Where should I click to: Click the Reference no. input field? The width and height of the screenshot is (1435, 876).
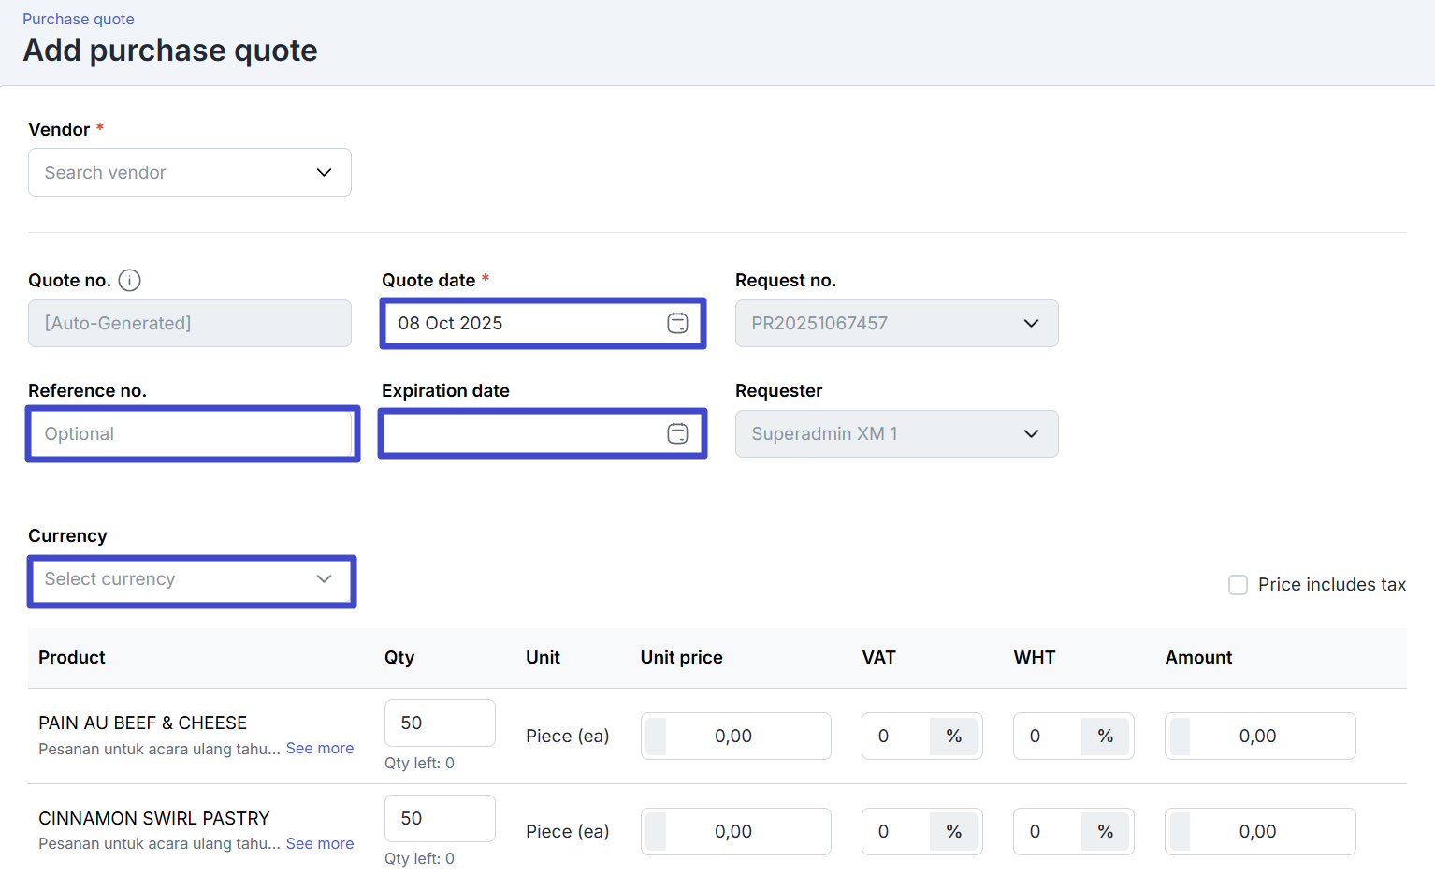(191, 433)
